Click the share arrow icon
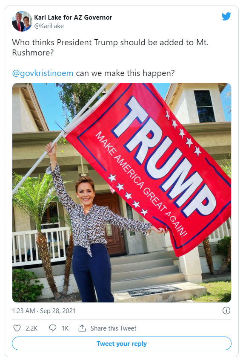The image size is (243, 357). (x=82, y=328)
